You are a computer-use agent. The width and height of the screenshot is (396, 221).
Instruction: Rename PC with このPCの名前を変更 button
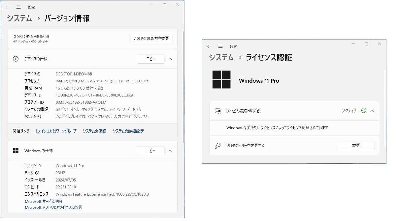point(151,39)
